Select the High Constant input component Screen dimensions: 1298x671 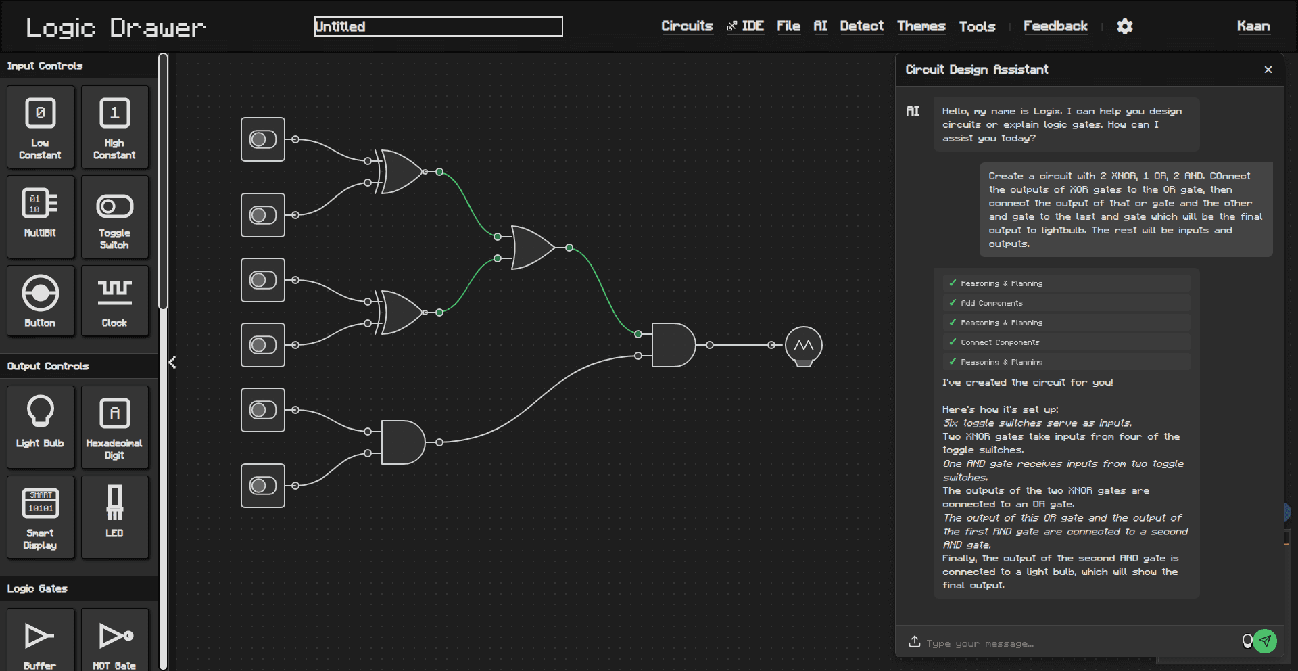click(x=114, y=126)
